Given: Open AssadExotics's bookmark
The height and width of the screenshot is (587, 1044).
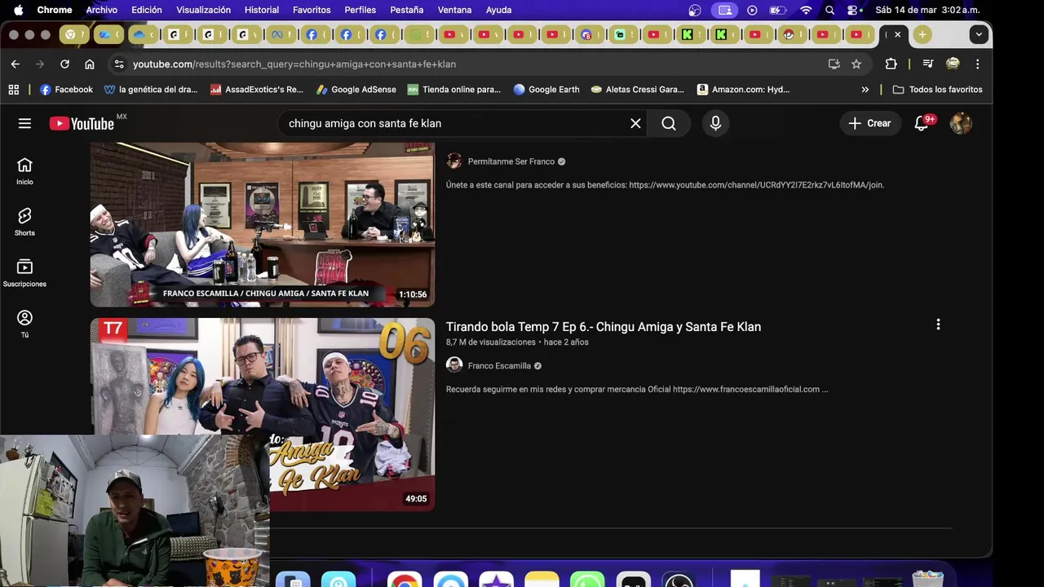Looking at the screenshot, I should tap(256, 90).
